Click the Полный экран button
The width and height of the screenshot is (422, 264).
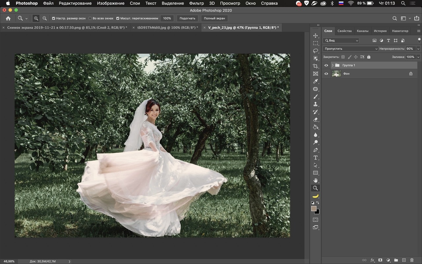click(x=214, y=18)
